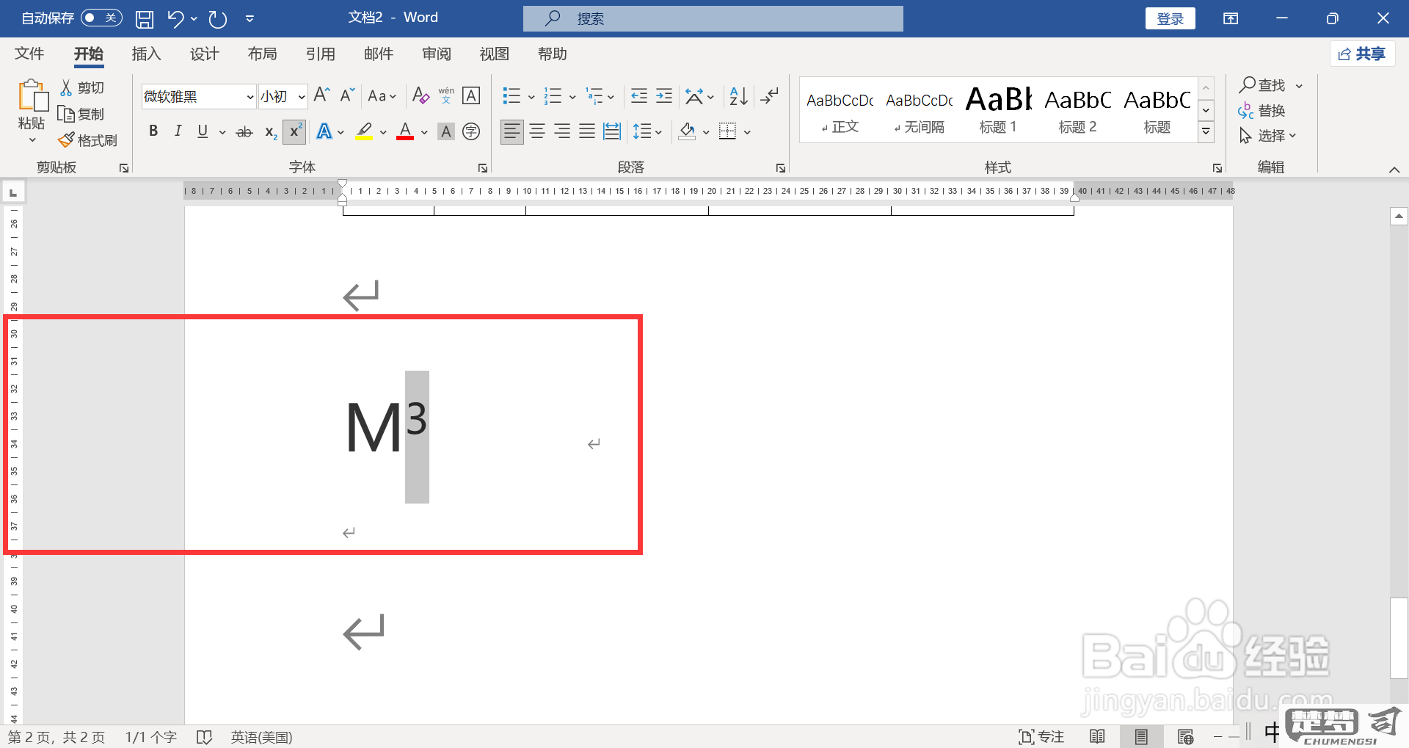Click Find (查找) button

pyautogui.click(x=1262, y=85)
